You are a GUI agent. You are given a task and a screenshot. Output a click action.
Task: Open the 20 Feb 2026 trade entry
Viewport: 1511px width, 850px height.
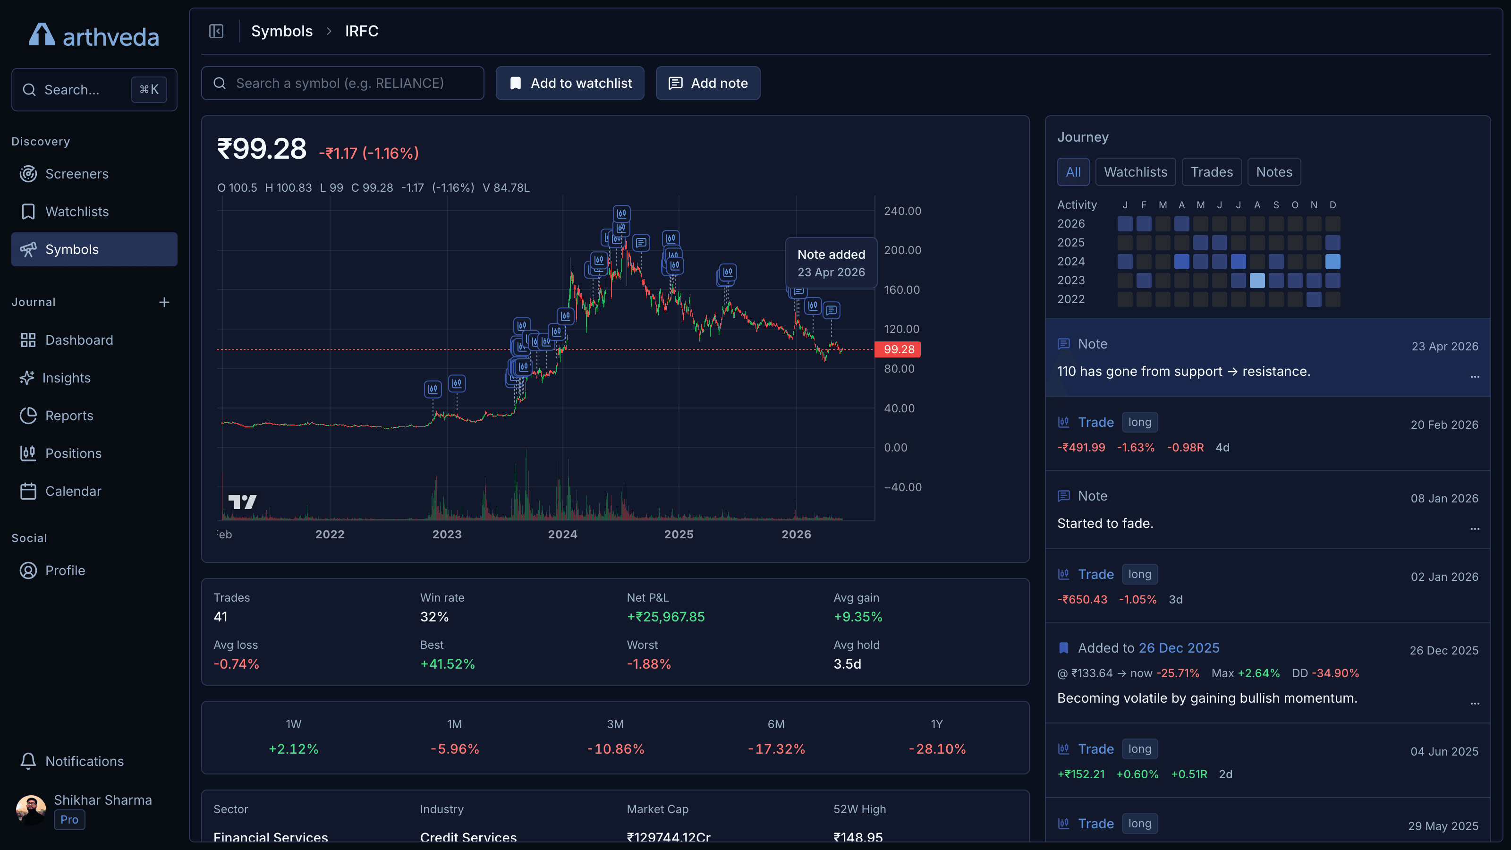(1267, 434)
